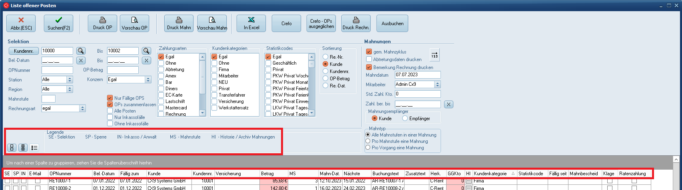Sort table by Betrag column header
Screen dimensions: 682x190
point(273,174)
